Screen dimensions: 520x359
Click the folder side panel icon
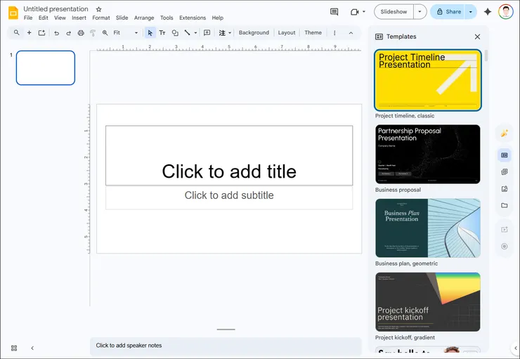coord(504,206)
